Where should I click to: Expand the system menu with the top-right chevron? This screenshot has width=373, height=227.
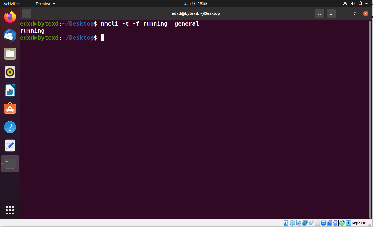pyautogui.click(x=367, y=4)
